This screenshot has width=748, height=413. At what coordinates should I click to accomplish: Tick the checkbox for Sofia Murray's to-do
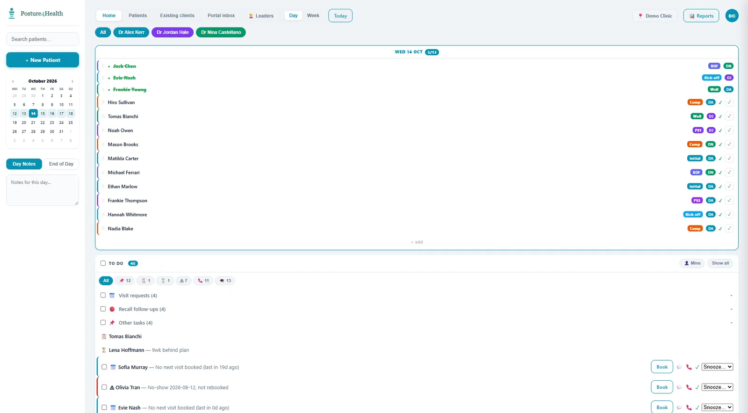[x=104, y=367]
